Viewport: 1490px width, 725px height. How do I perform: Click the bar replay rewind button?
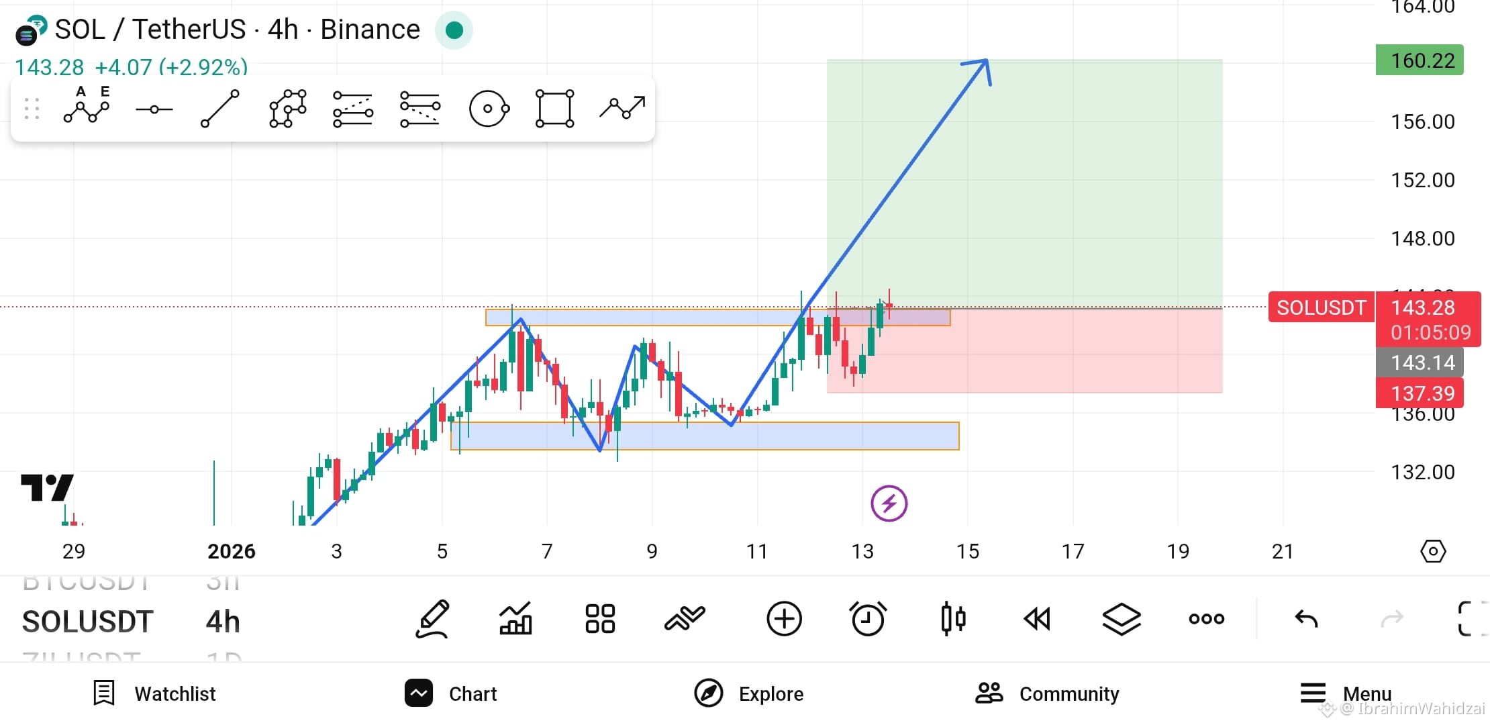coord(1037,618)
